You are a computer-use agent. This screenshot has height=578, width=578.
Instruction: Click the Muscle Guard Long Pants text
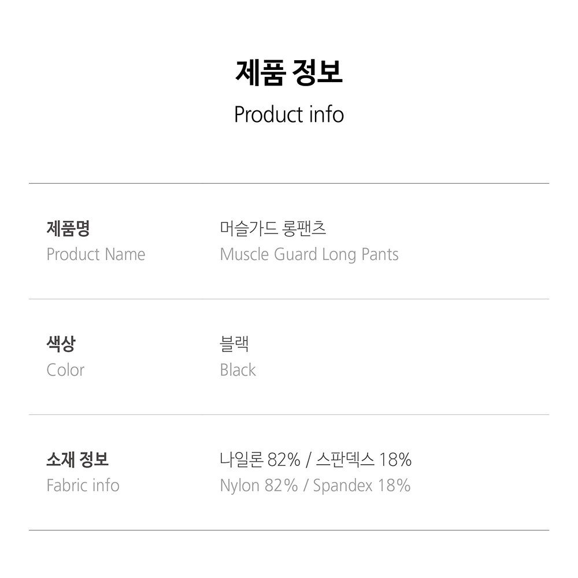309,254
